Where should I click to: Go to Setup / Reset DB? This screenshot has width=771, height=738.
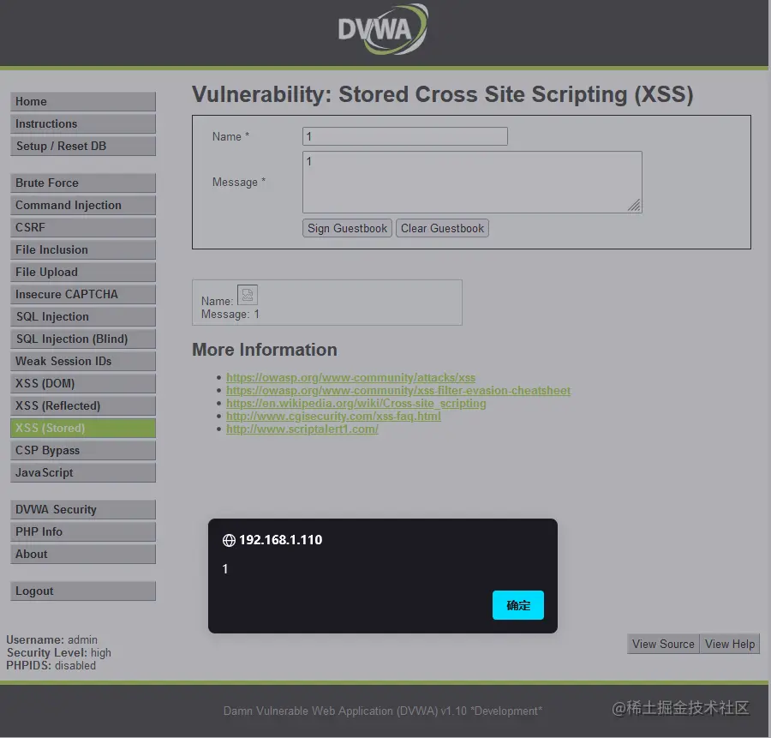coord(83,146)
